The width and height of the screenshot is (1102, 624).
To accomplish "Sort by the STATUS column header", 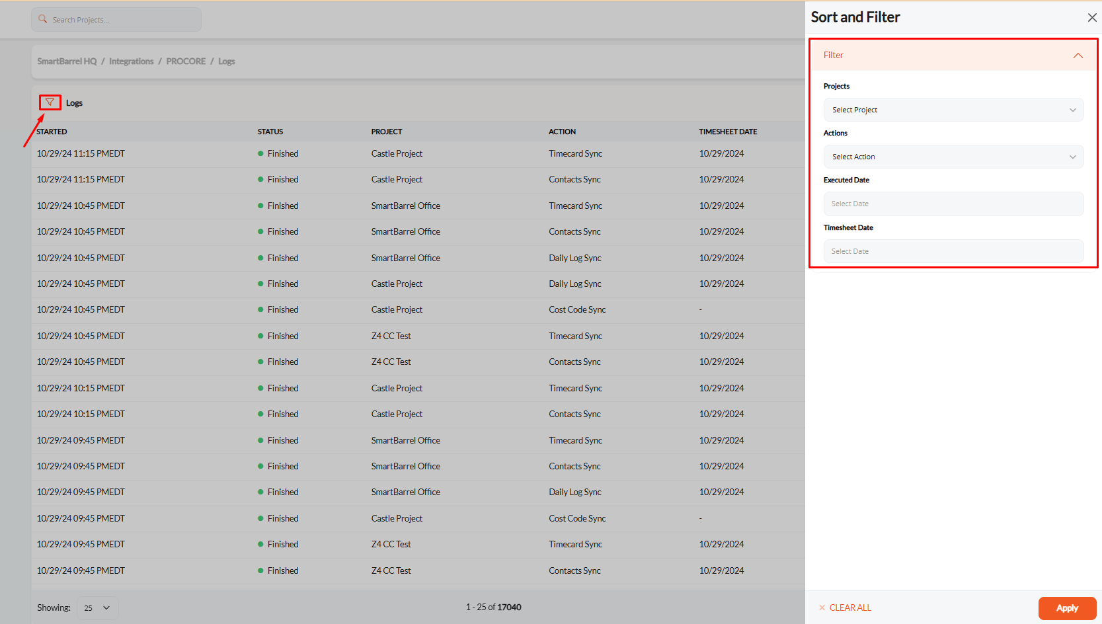I will tap(270, 132).
